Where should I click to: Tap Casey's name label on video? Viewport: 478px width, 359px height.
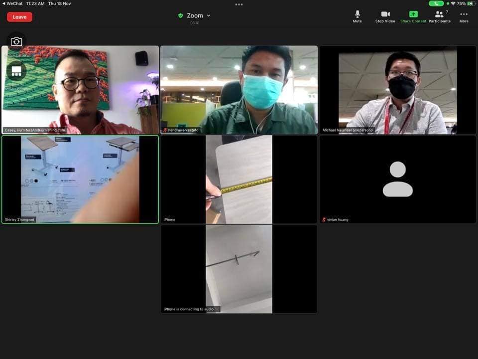[35, 130]
